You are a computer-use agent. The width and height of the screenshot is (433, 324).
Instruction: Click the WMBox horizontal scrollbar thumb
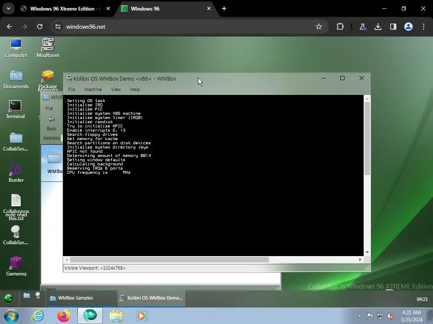169,259
